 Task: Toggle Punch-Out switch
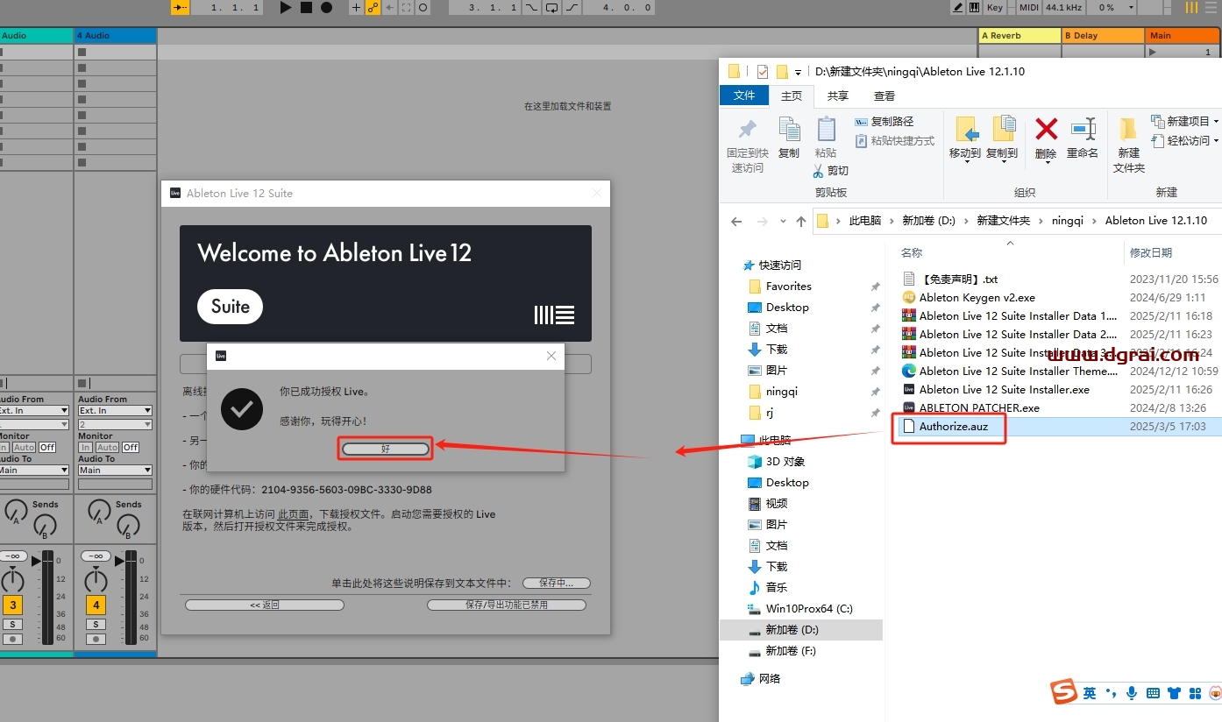pos(572,7)
